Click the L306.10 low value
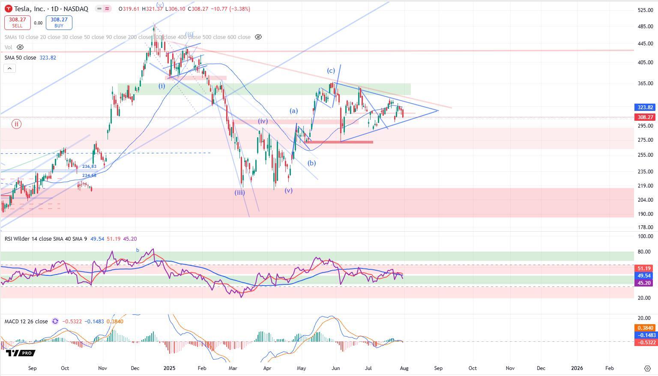Image resolution: width=658 pixels, height=376 pixels. pos(175,9)
